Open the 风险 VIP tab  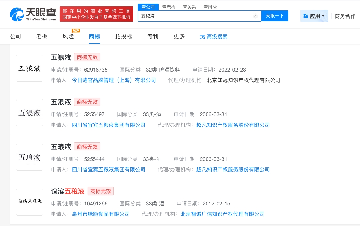(68, 36)
